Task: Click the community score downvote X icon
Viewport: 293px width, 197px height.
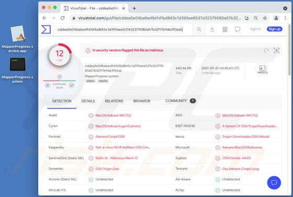Action: tap(48, 85)
